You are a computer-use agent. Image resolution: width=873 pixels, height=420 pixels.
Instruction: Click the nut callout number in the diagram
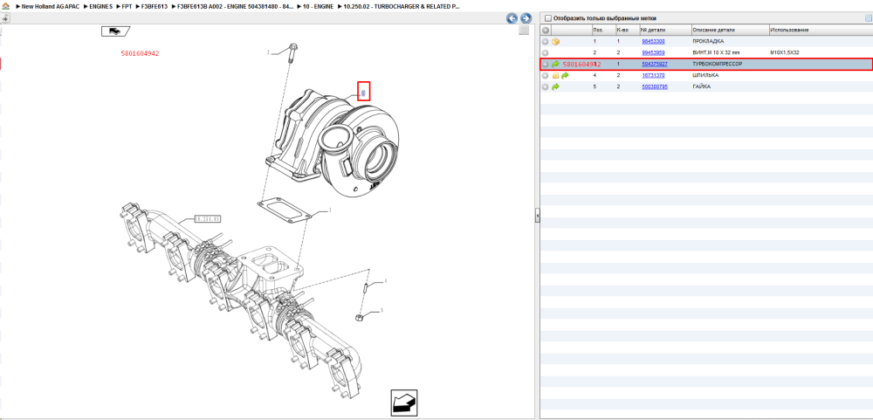(x=382, y=310)
